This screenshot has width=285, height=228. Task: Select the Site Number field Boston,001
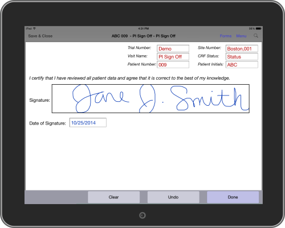[242, 48]
